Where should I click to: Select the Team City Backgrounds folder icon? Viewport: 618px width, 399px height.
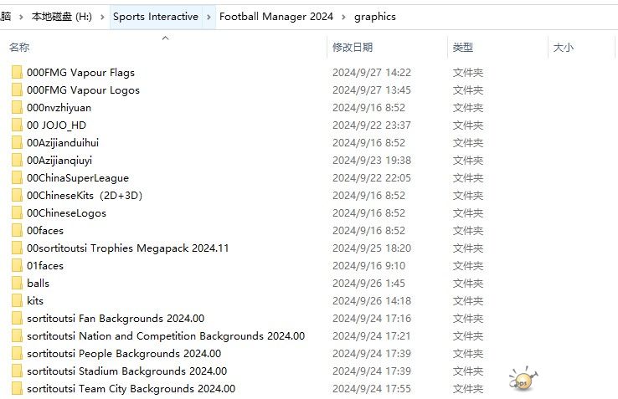point(17,389)
